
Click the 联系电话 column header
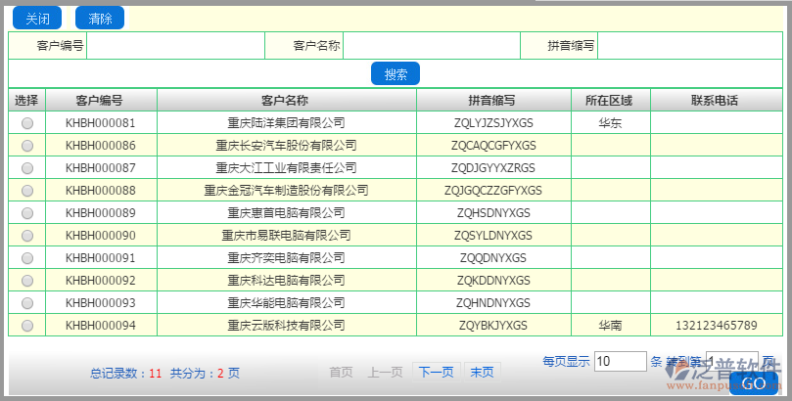tap(715, 101)
